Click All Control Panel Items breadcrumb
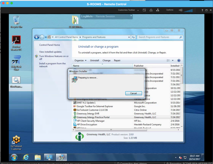The height and width of the screenshot is (164, 213). tap(66, 37)
